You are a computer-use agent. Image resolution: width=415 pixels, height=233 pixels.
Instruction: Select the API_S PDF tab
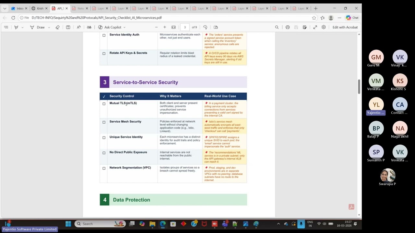[x=60, y=8]
